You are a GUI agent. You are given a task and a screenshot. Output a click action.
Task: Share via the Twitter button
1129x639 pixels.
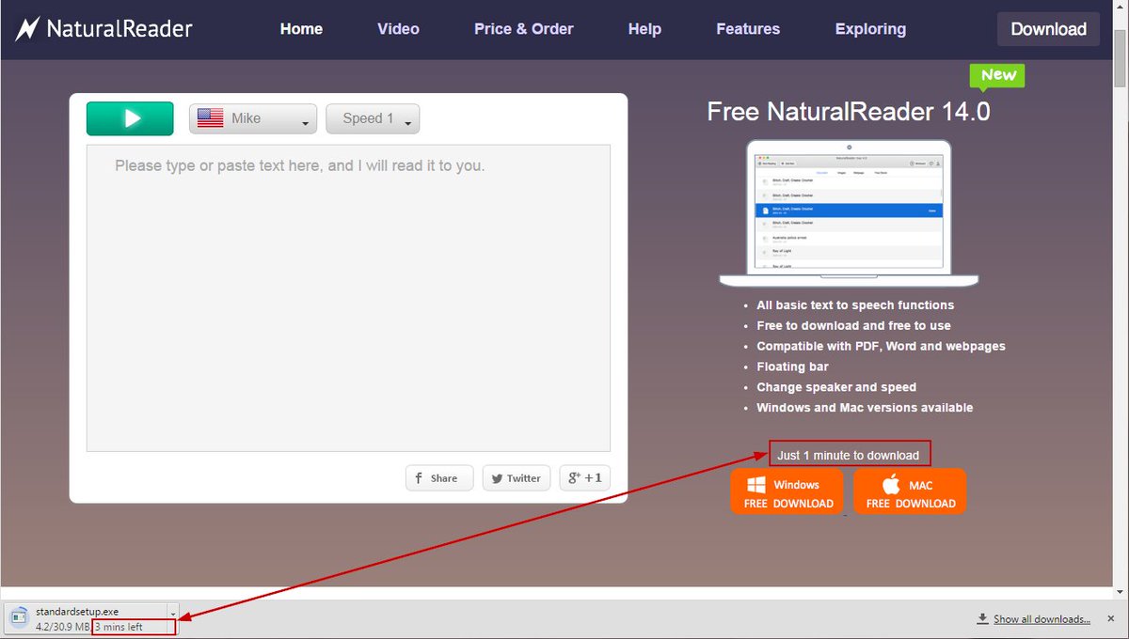click(x=516, y=477)
